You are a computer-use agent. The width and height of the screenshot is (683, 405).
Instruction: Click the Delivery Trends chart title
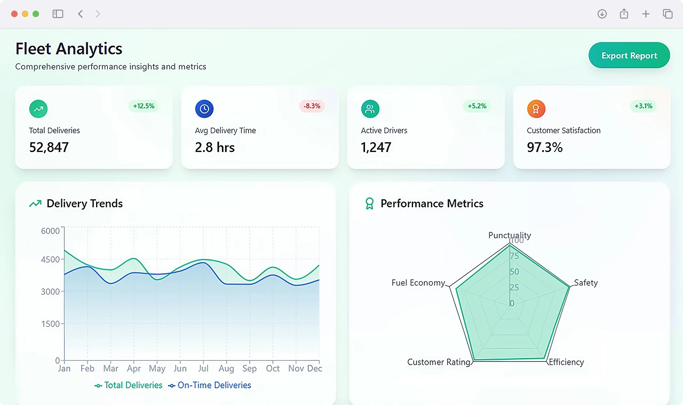(85, 204)
